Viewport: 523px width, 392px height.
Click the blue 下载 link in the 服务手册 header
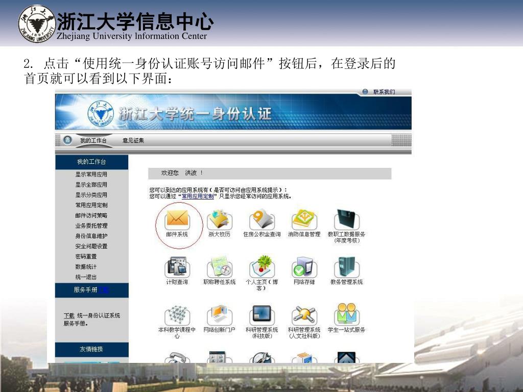103,290
